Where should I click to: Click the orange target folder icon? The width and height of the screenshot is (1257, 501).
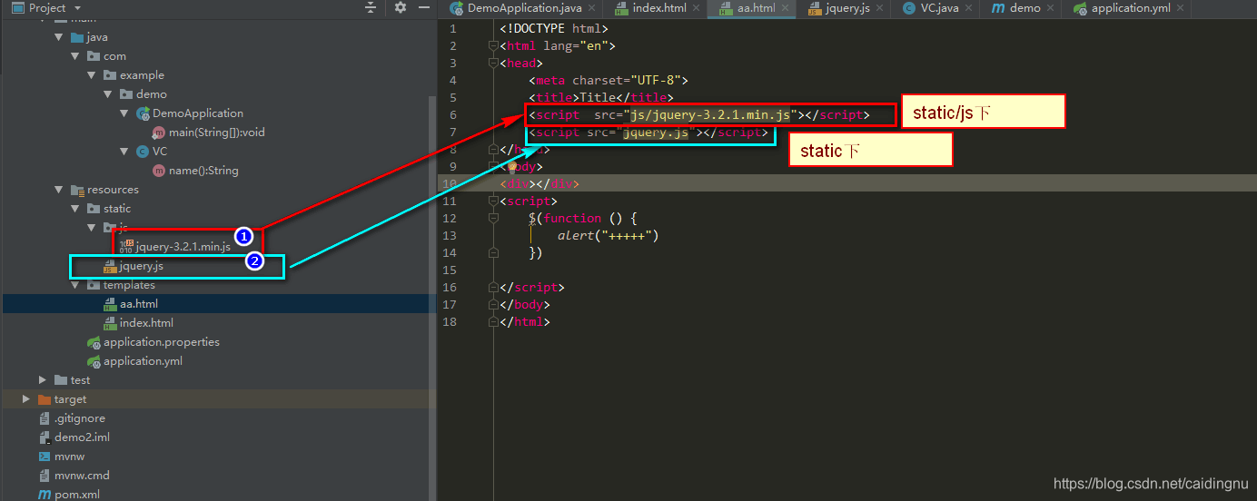pos(45,399)
